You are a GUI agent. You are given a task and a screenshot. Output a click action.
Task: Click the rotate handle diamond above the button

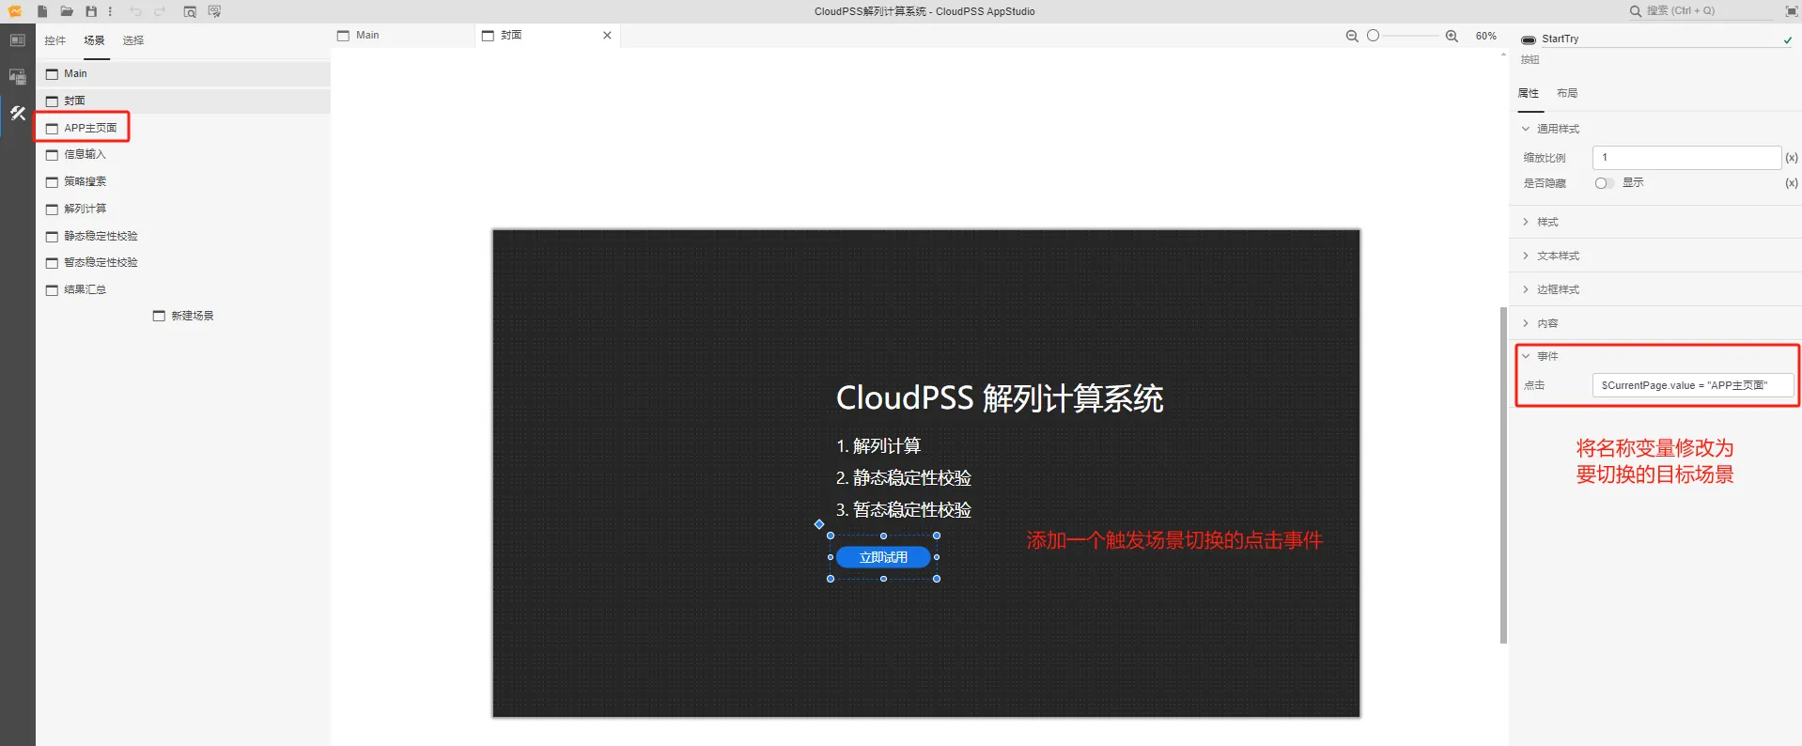819,524
